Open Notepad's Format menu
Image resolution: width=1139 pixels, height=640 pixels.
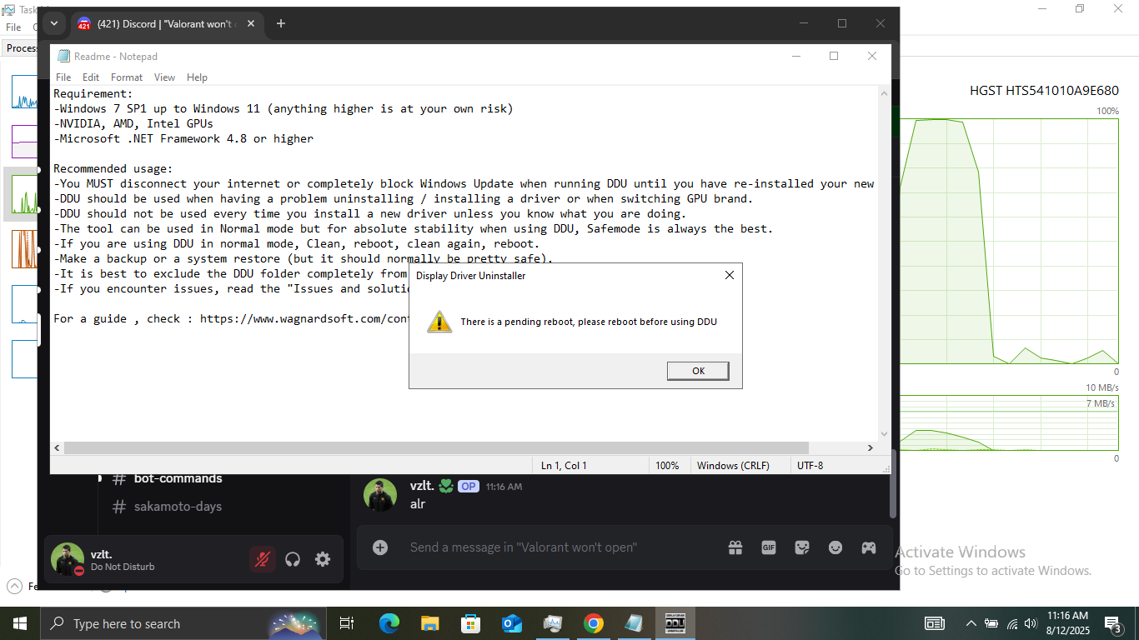pyautogui.click(x=127, y=77)
